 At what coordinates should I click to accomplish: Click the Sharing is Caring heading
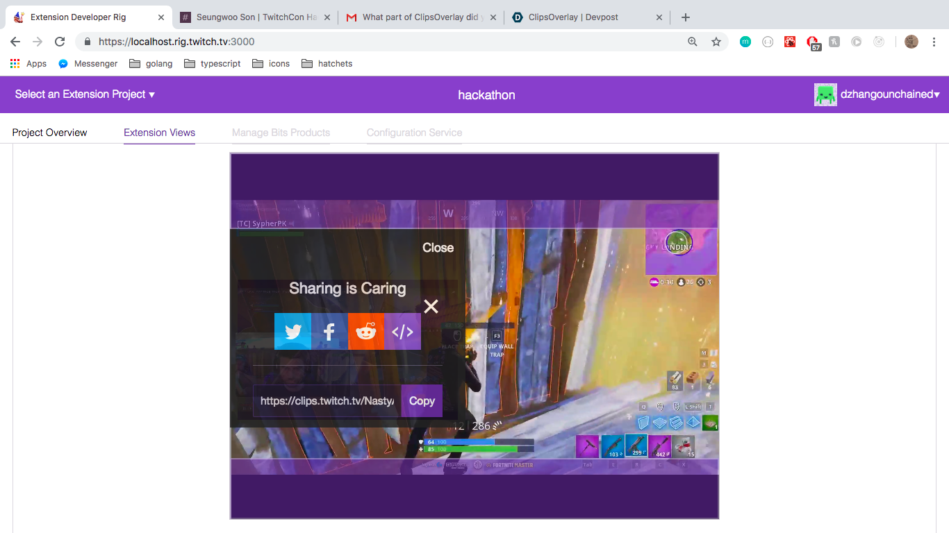coord(347,289)
